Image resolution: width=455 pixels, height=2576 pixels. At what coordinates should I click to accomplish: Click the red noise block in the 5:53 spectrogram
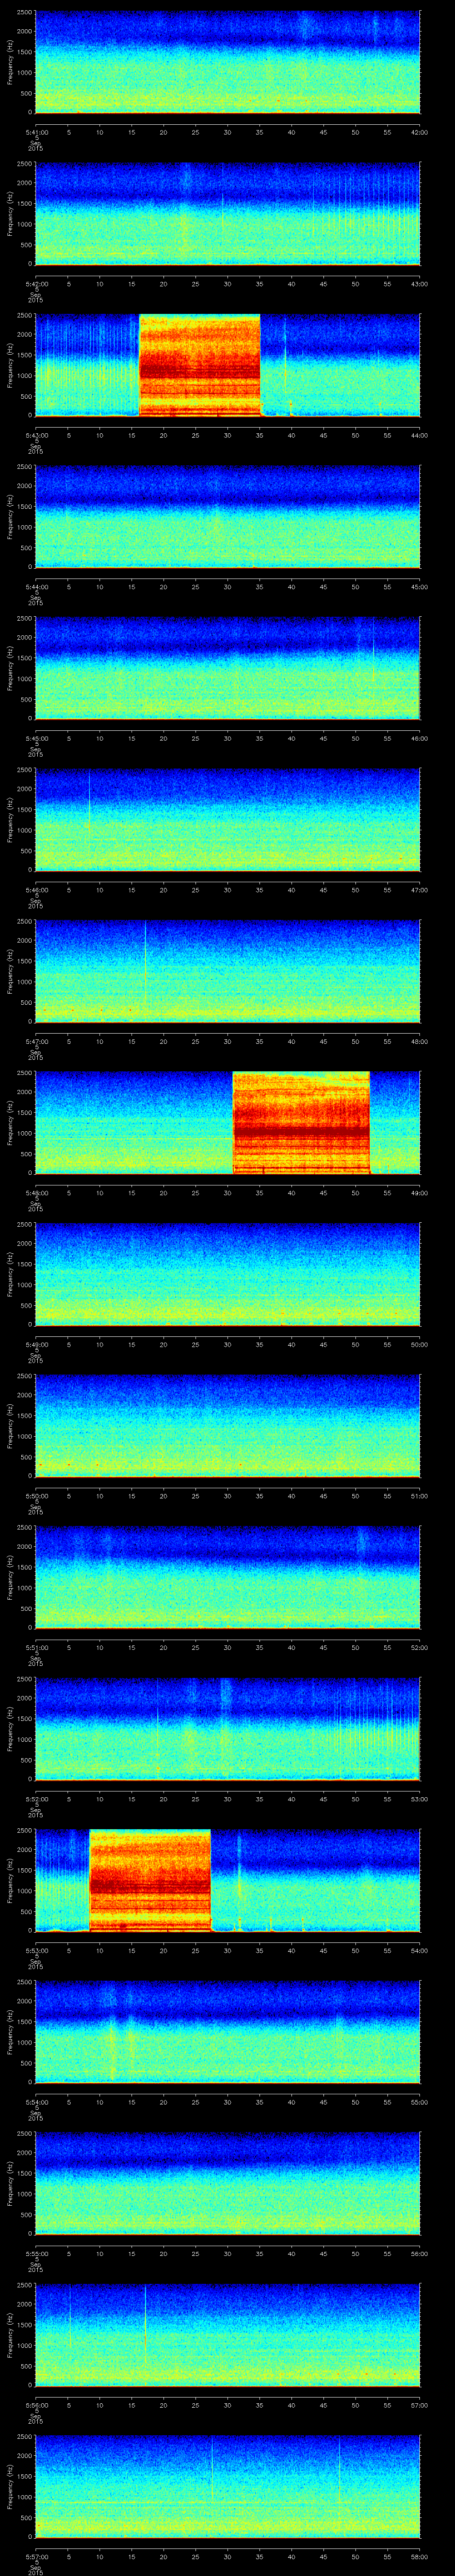click(150, 1880)
